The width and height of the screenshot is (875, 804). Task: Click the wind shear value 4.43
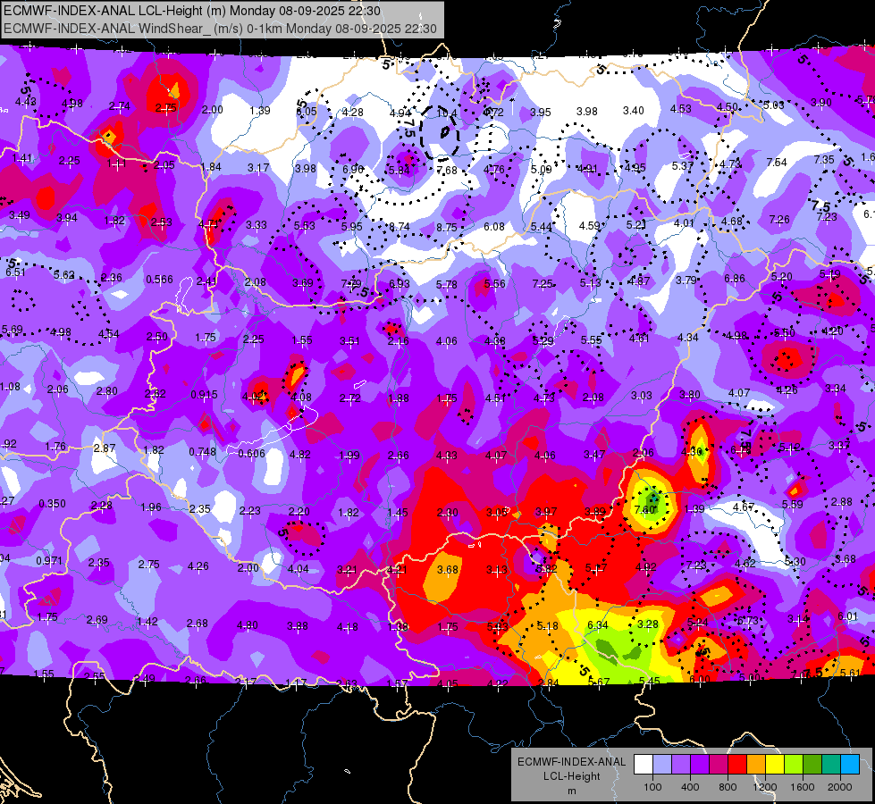[x=26, y=102]
